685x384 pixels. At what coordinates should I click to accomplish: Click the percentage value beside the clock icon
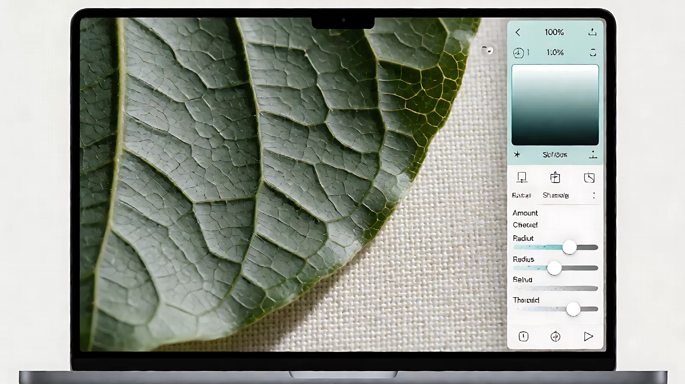click(x=555, y=53)
